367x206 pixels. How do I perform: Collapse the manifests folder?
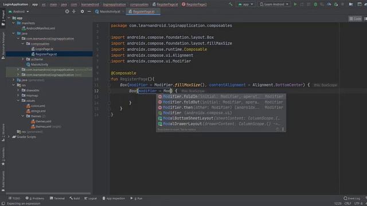(13, 23)
